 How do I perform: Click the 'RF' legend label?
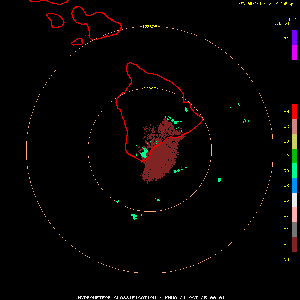pos(286,37)
